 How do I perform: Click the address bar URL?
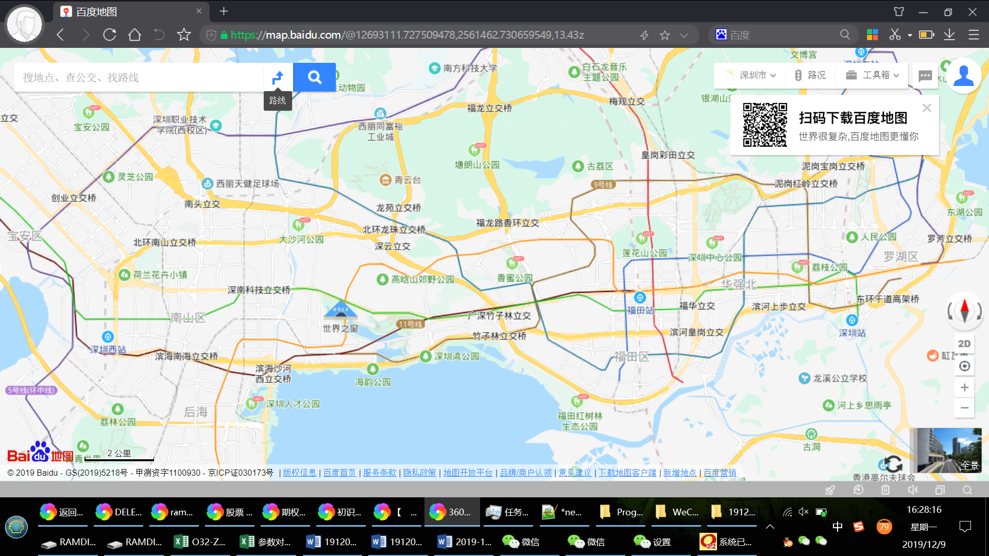click(x=407, y=34)
